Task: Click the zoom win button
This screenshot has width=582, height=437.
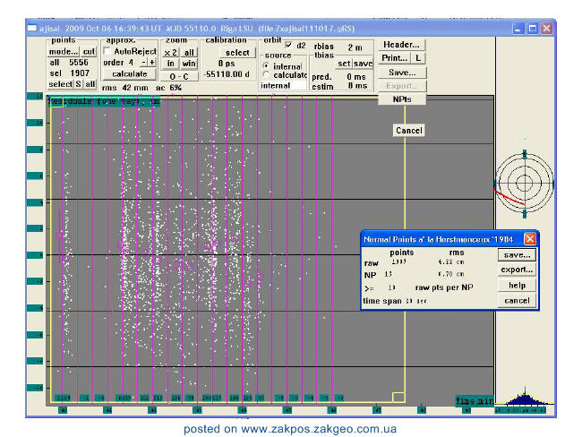Action: (189, 64)
